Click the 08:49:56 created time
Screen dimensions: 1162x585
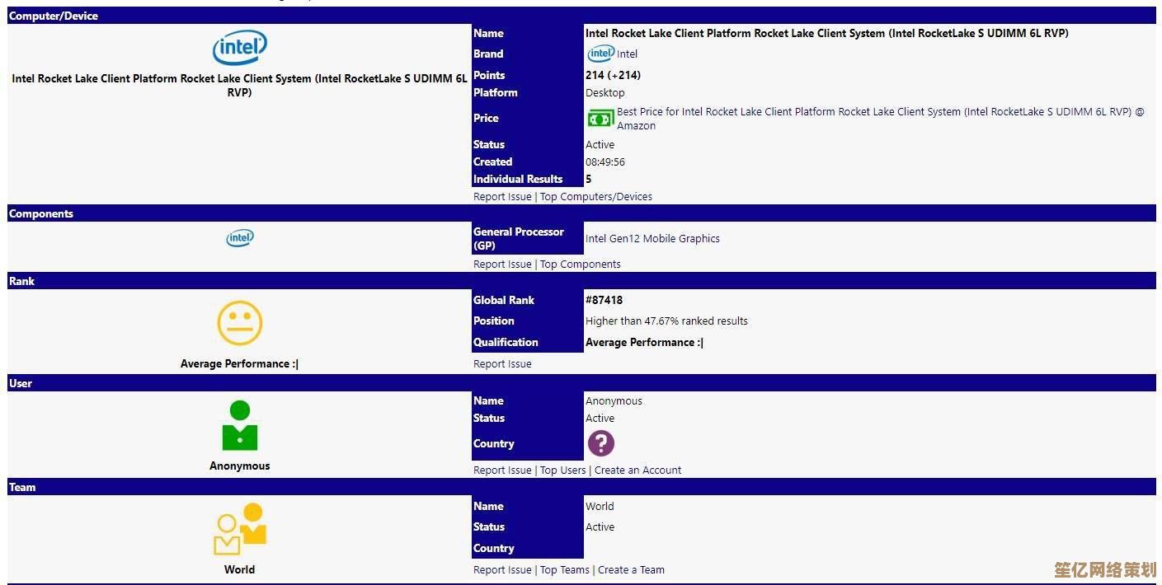click(605, 162)
